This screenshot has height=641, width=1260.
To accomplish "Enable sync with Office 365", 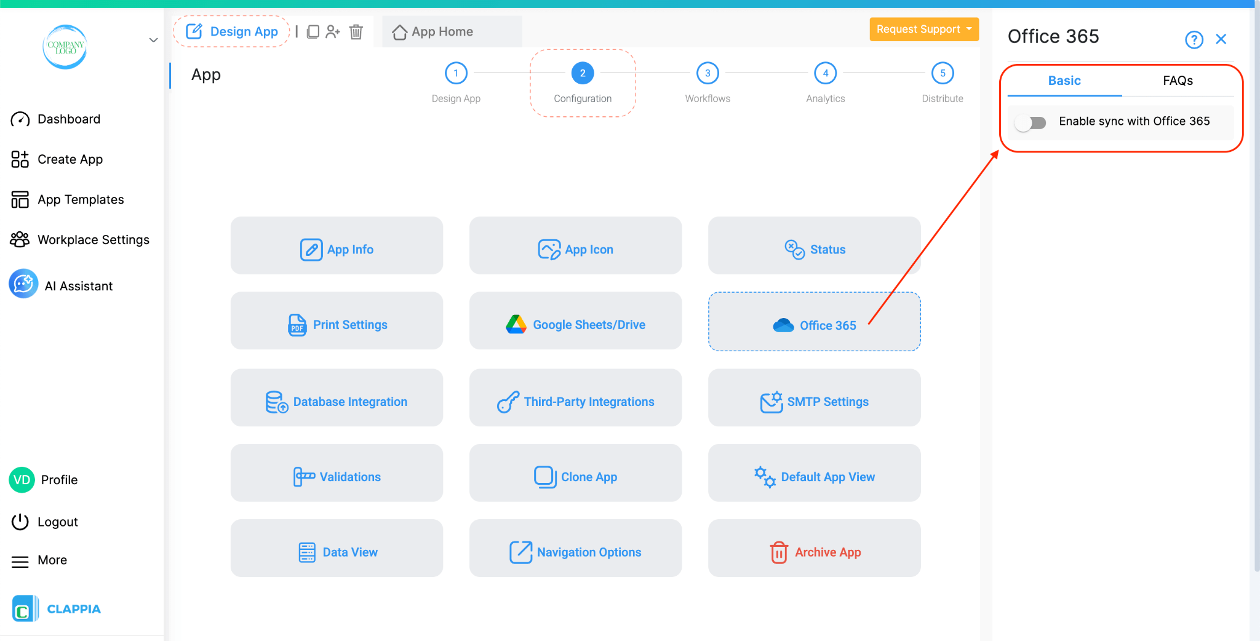I will coord(1031,122).
